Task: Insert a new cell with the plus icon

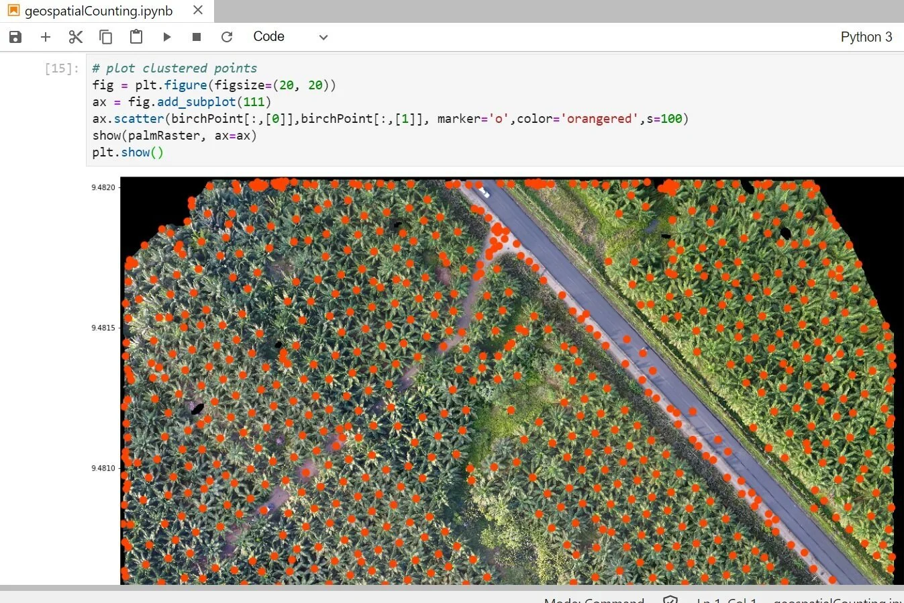Action: pyautogui.click(x=45, y=37)
